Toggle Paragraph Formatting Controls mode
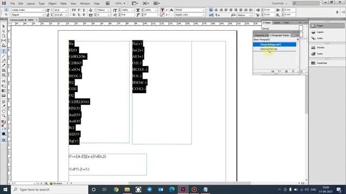This screenshot has height=194, width=346. coord(6,15)
